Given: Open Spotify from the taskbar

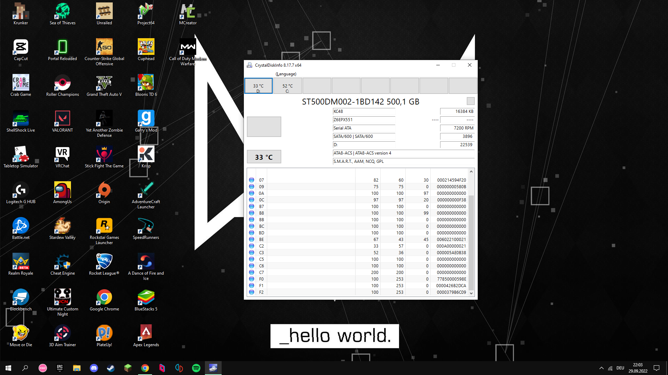Looking at the screenshot, I should [x=196, y=368].
